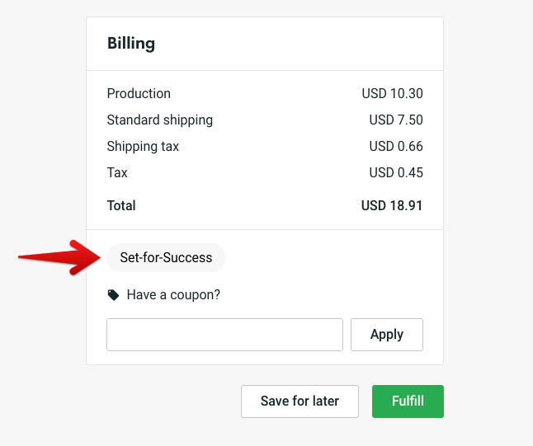The width and height of the screenshot is (533, 446).
Task: Focus the coupon code input field
Action: point(224,335)
